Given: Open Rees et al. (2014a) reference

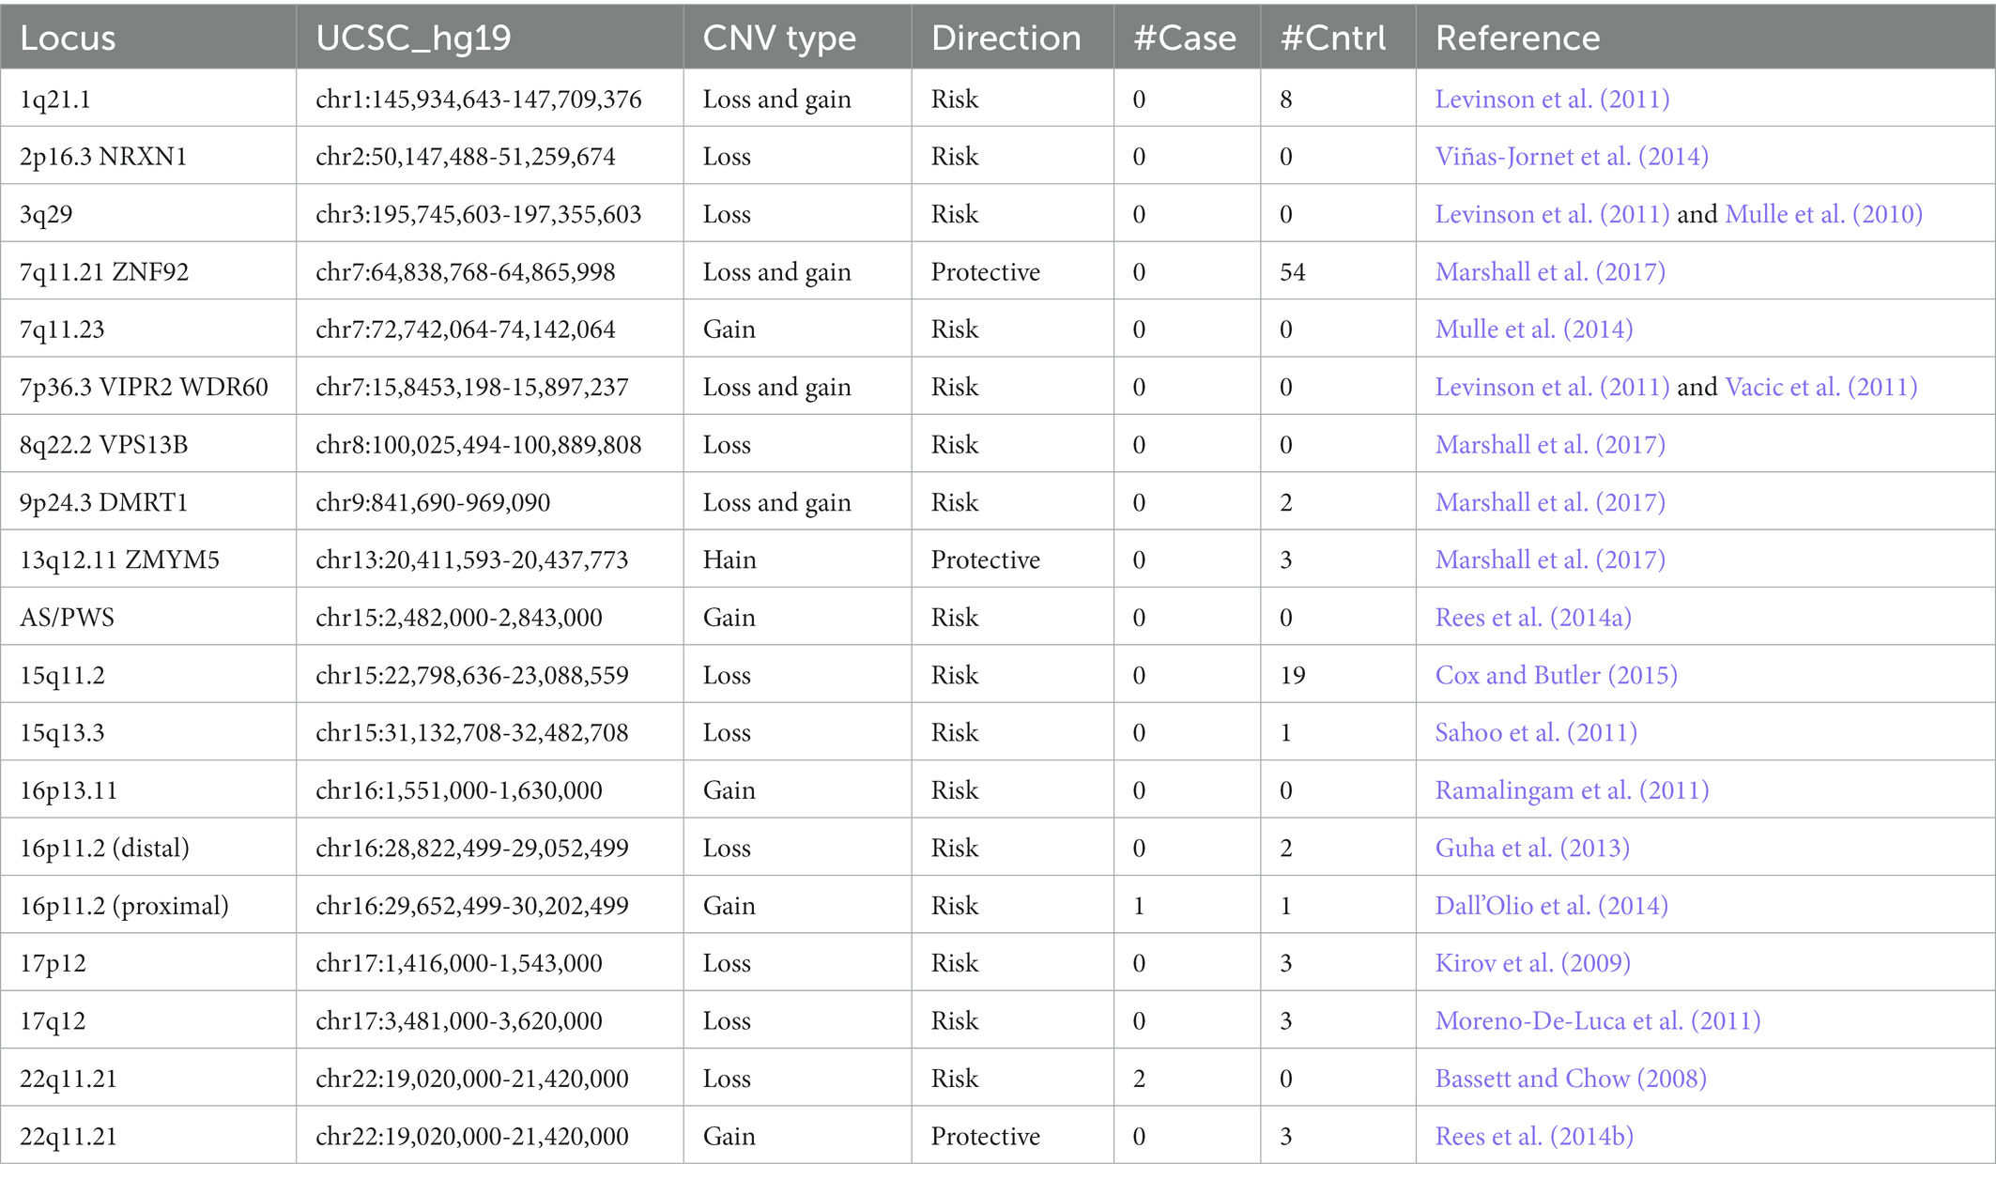Looking at the screenshot, I should (x=1532, y=618).
